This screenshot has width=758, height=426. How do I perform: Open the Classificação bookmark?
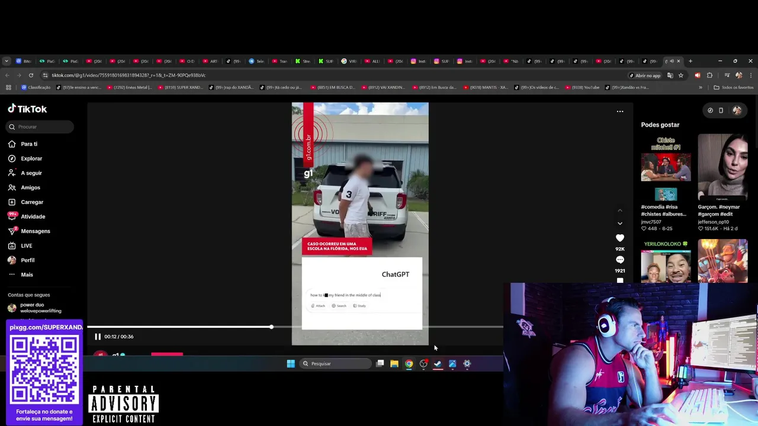click(36, 88)
